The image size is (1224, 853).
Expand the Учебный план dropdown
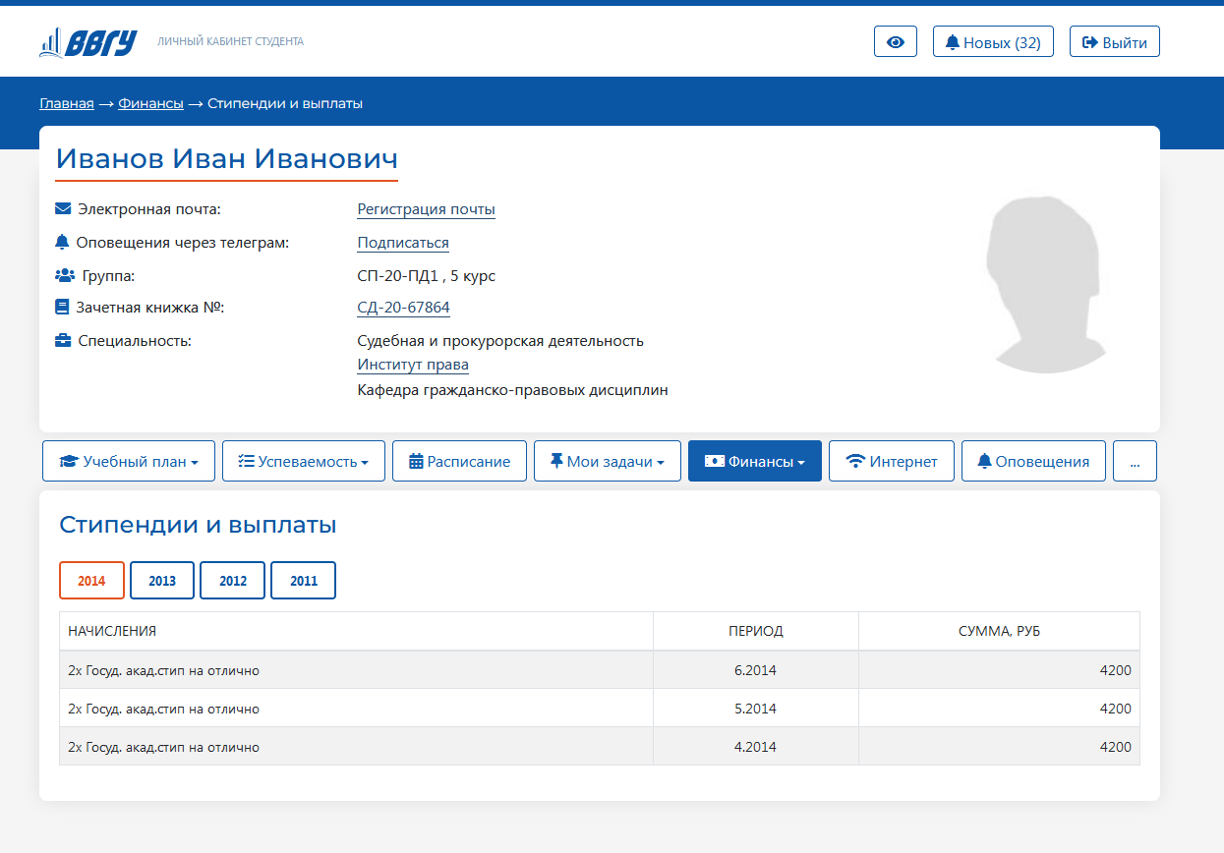click(129, 461)
